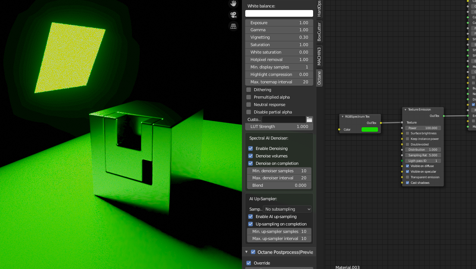Click the Light pass ID green socket
Image resolution: width=476 pixels, height=269 pixels.
click(x=402, y=161)
